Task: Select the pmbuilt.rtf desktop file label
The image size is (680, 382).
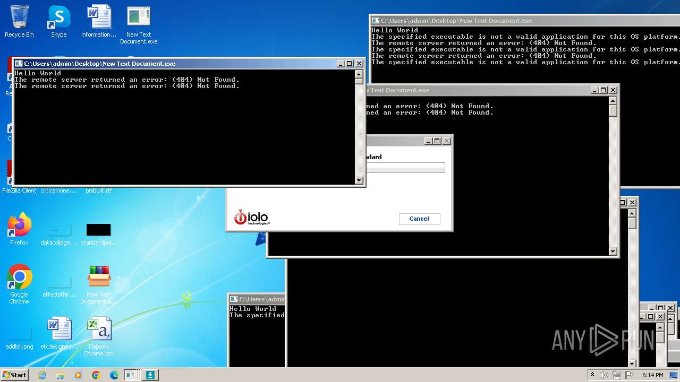Action: click(99, 190)
